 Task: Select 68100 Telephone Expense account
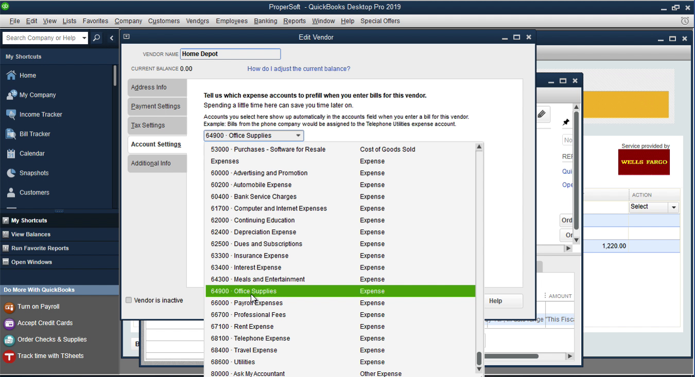[x=340, y=339]
